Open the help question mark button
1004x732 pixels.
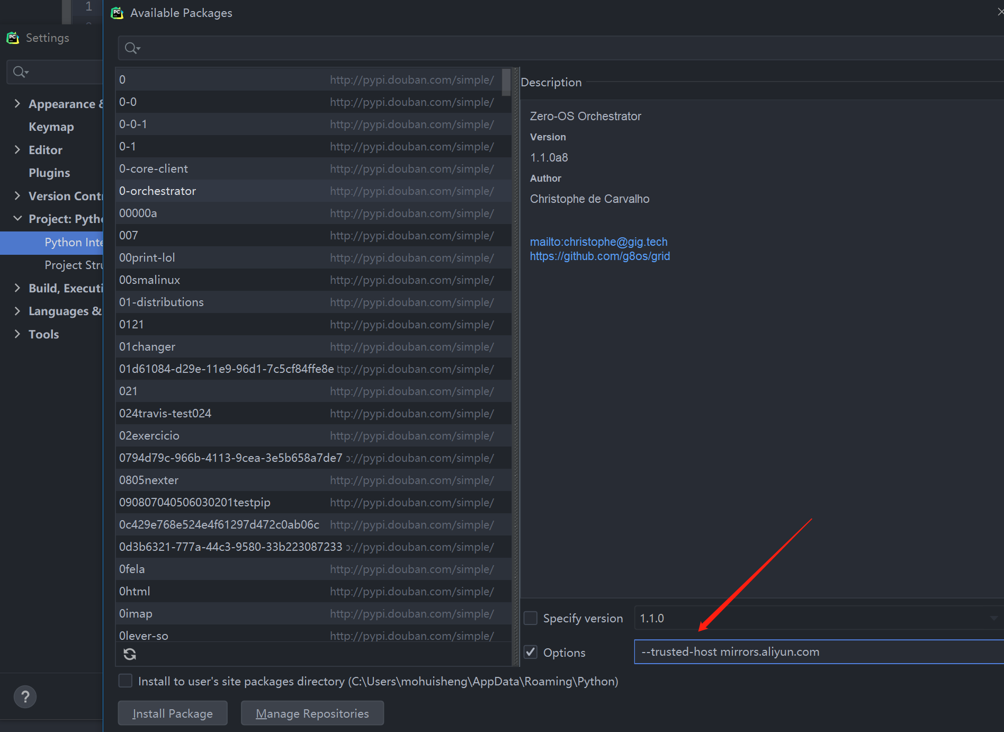[25, 697]
